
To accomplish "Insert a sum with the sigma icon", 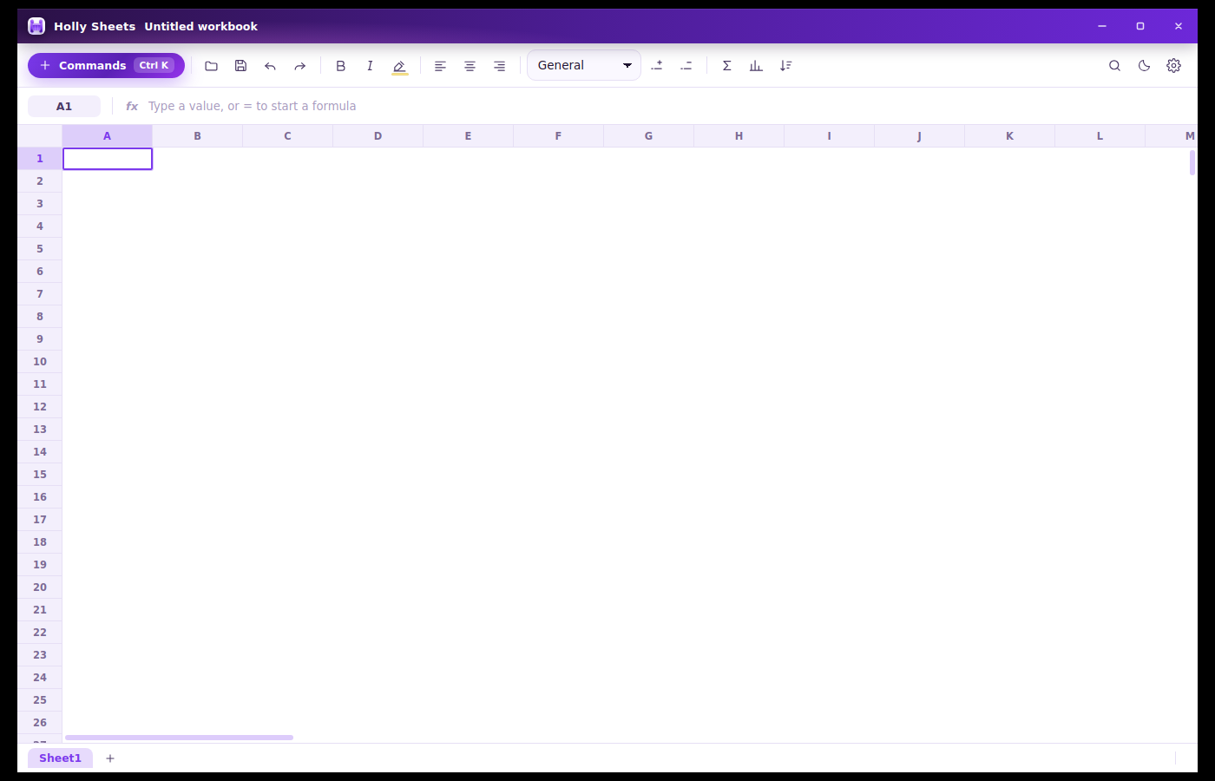I will [x=727, y=66].
